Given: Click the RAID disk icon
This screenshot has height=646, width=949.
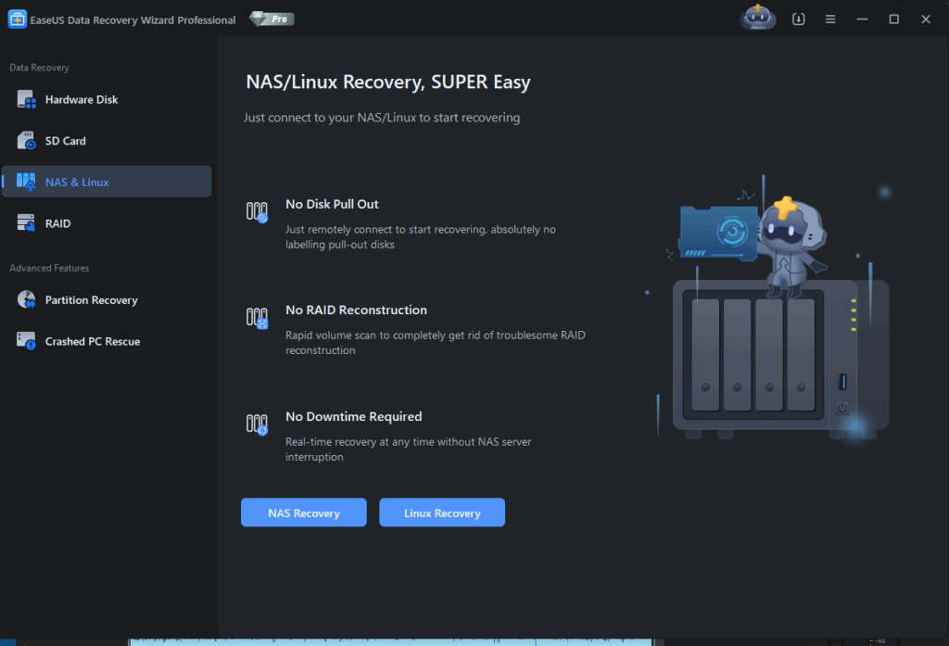Looking at the screenshot, I should point(26,223).
